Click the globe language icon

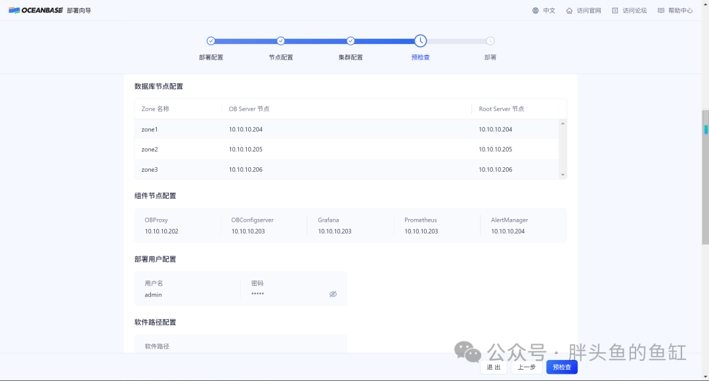pos(536,10)
